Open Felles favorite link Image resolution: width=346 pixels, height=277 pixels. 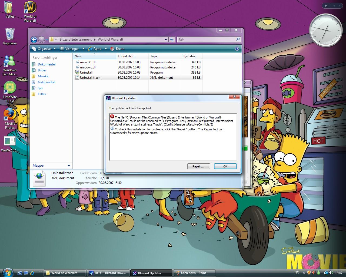(x=42, y=94)
